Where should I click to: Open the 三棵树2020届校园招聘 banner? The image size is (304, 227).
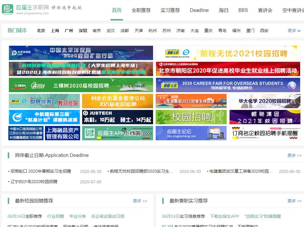[81, 85]
